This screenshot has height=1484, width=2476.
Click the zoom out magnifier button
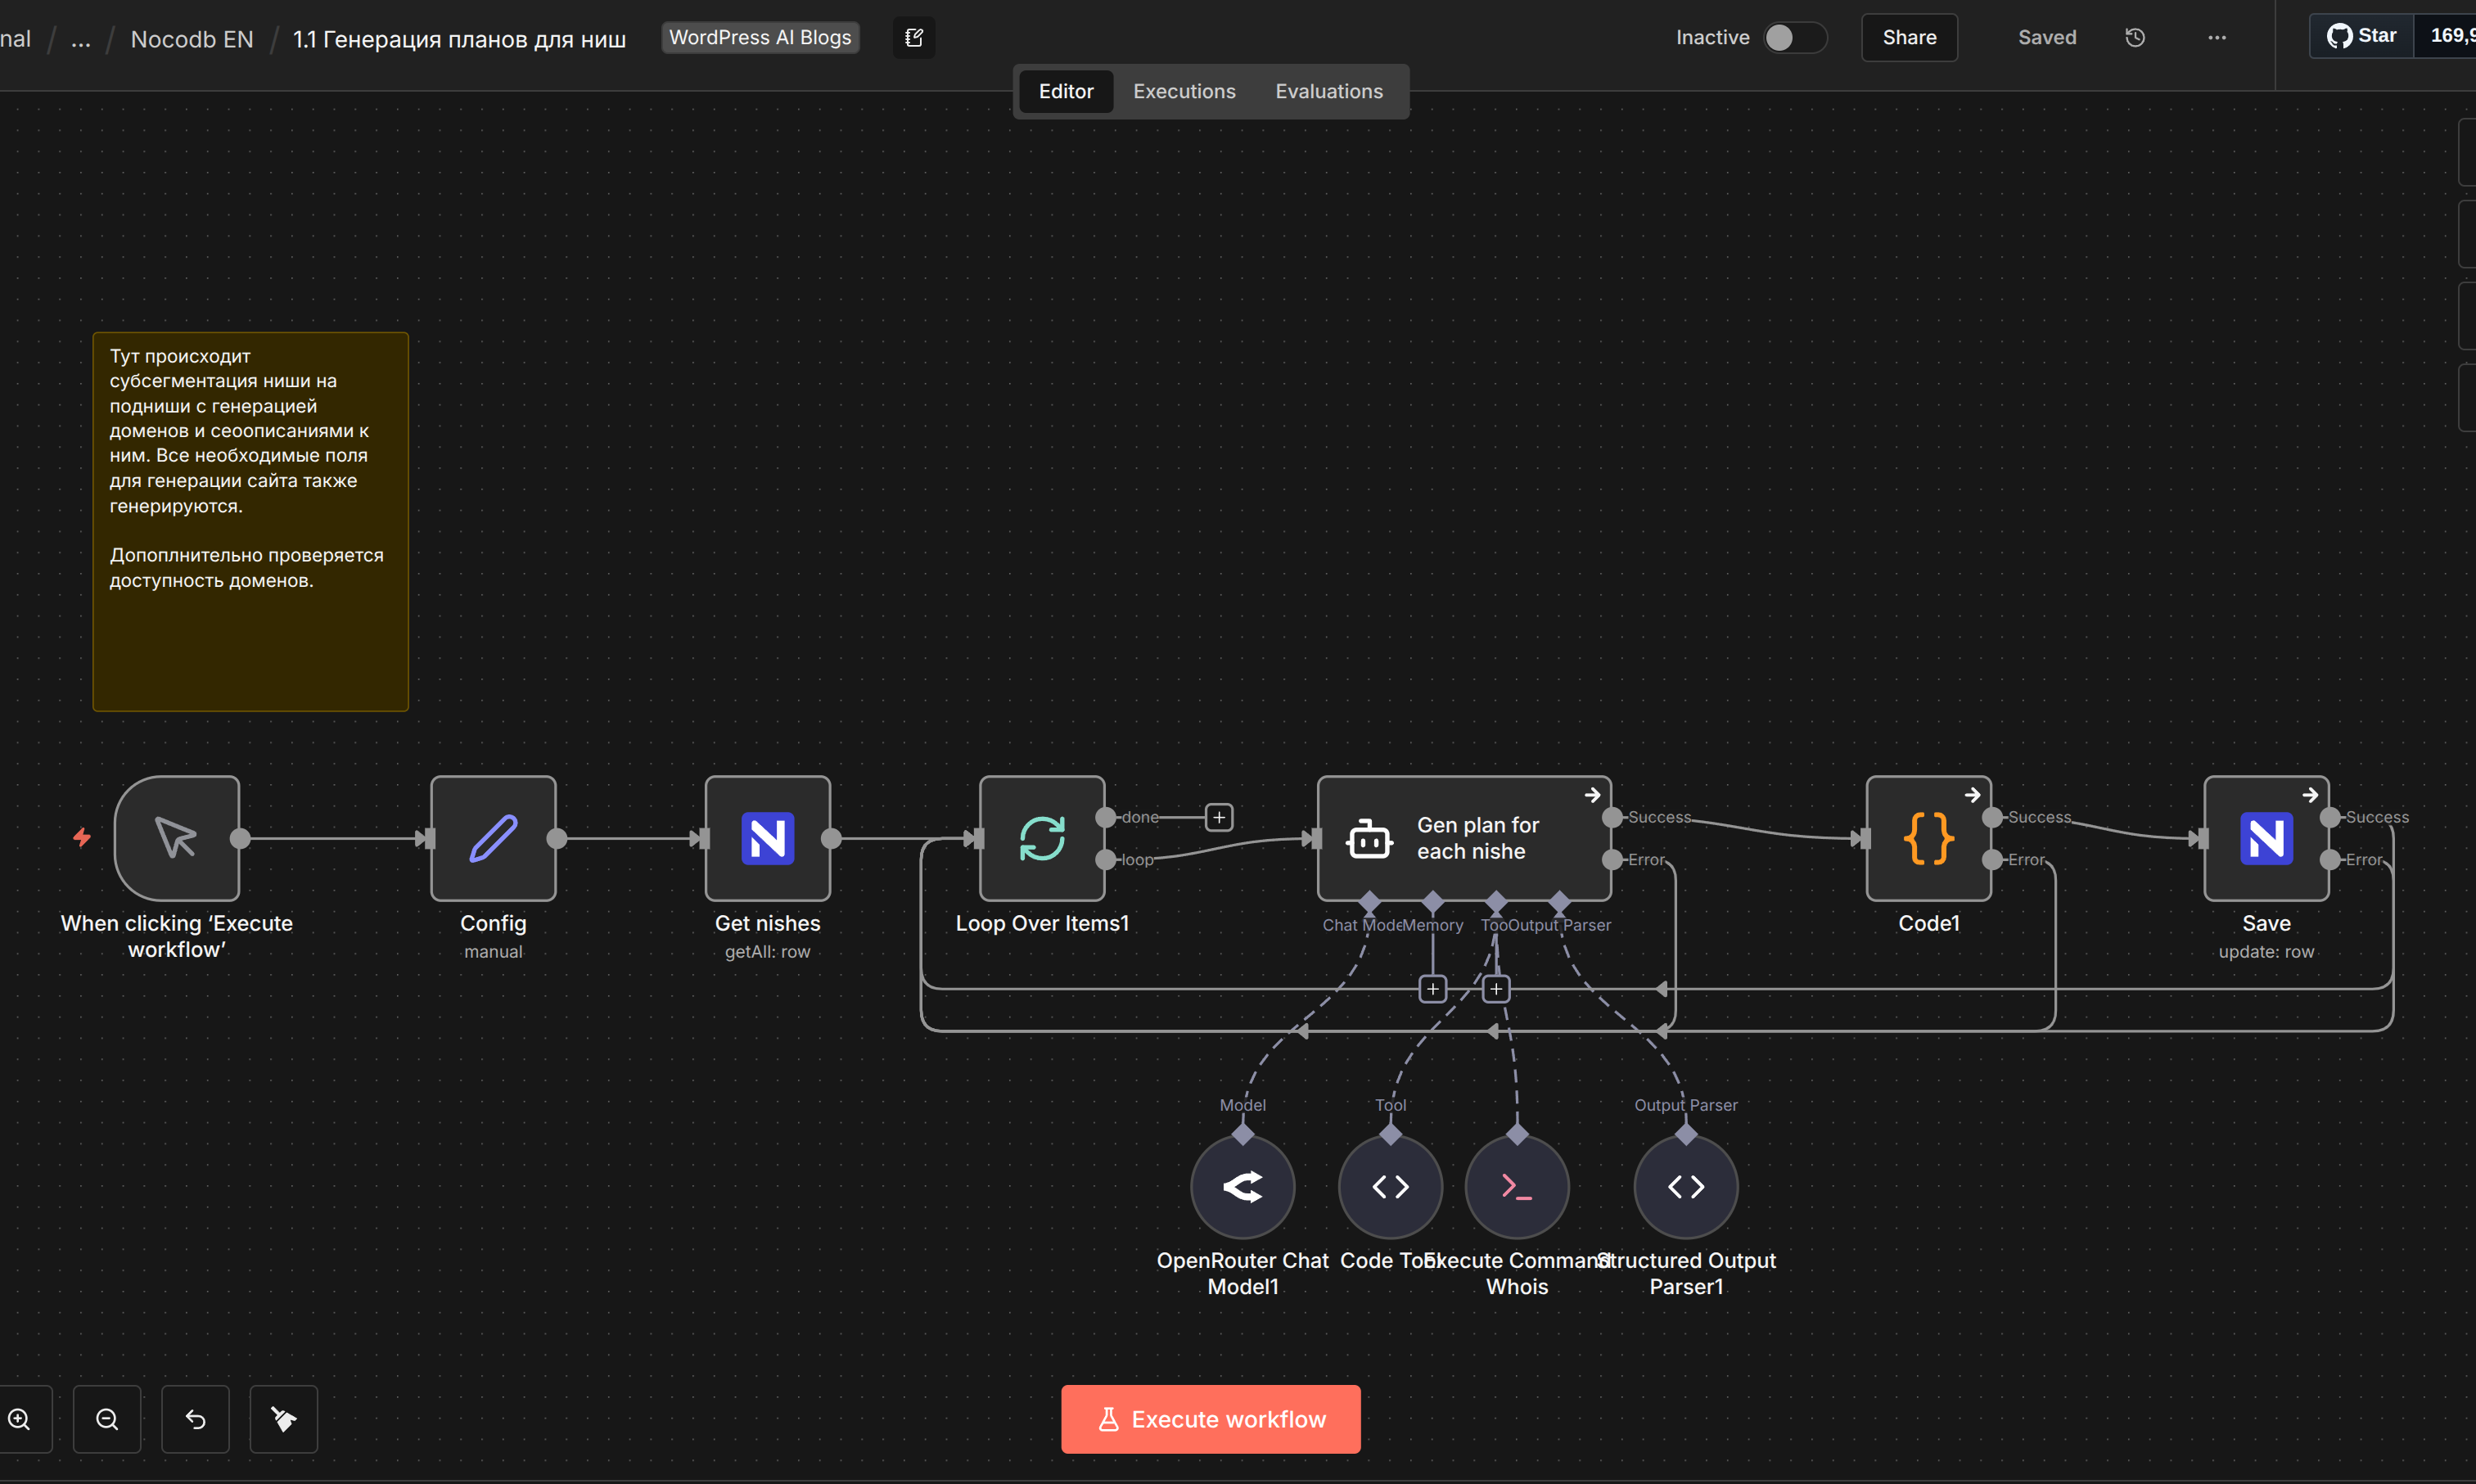[x=107, y=1419]
